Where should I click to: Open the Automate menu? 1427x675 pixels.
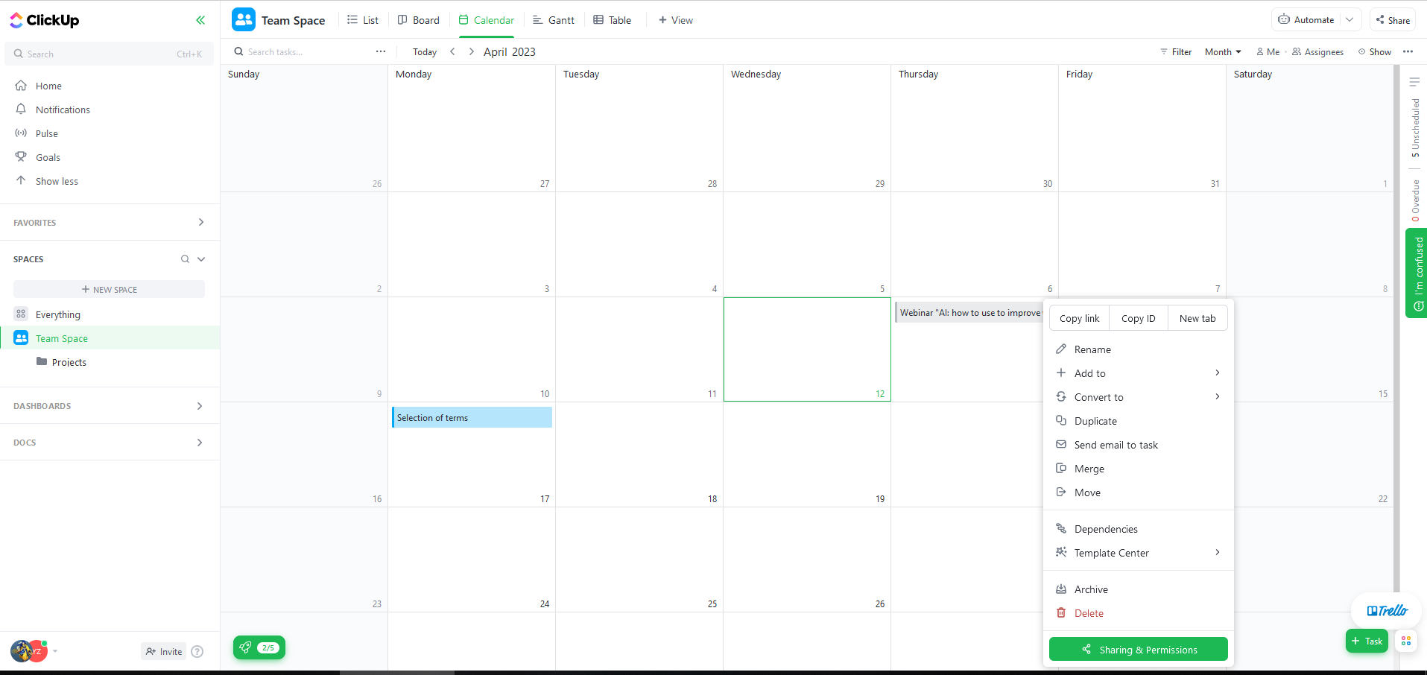[1308, 19]
